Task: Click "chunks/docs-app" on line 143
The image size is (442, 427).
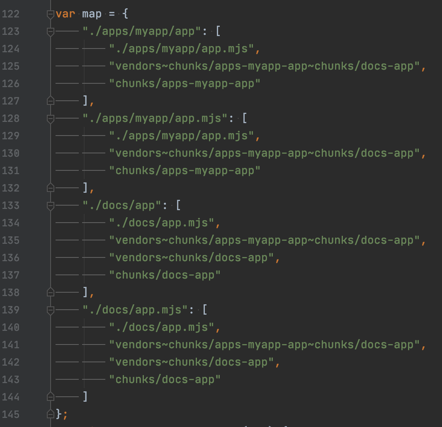Action: point(165,380)
